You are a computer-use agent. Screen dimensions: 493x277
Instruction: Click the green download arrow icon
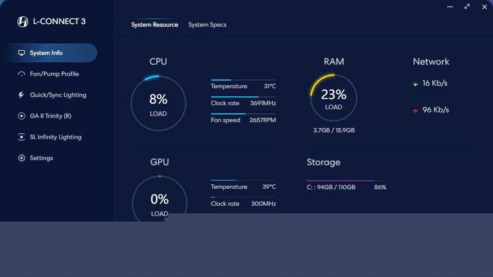(415, 84)
